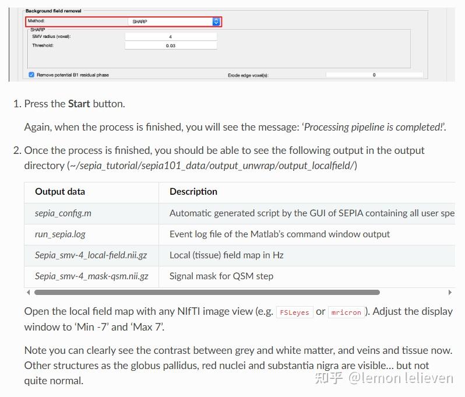Click the Zhihu @lemon lelieven watermark
The height and width of the screenshot is (397, 465).
coord(384,378)
